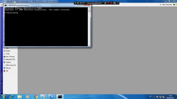Click the cmd scrollbar down arrow
177x99 pixels.
[x=89, y=45]
